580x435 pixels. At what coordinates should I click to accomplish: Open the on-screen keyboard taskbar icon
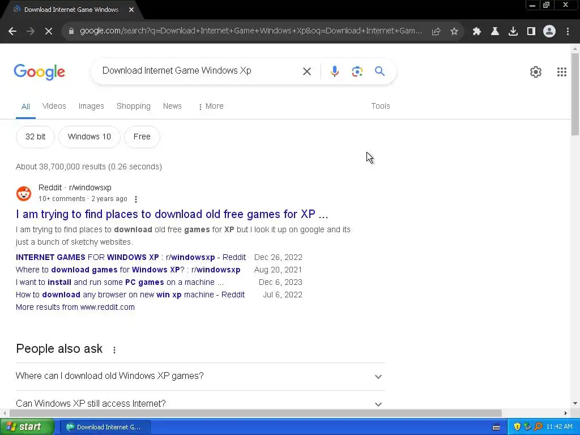496,427
